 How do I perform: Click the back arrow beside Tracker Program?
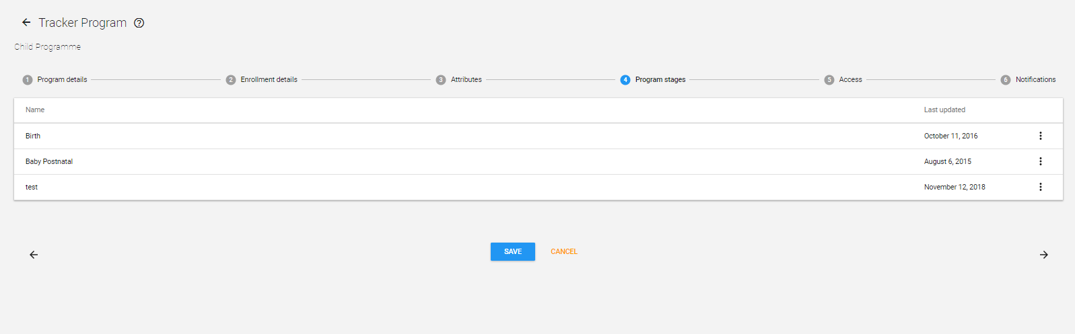pyautogui.click(x=26, y=22)
